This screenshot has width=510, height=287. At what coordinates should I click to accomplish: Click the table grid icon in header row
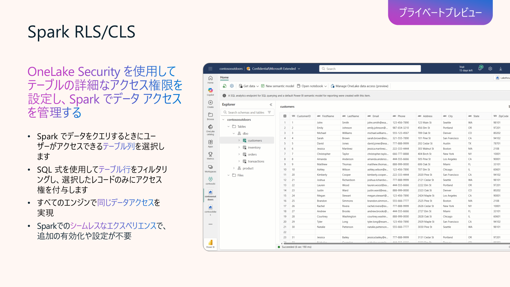point(285,116)
